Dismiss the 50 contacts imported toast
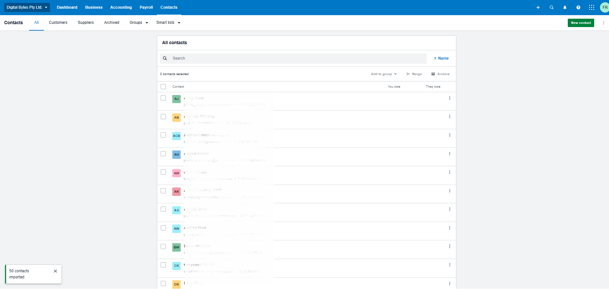The width and height of the screenshot is (609, 289). point(55,271)
